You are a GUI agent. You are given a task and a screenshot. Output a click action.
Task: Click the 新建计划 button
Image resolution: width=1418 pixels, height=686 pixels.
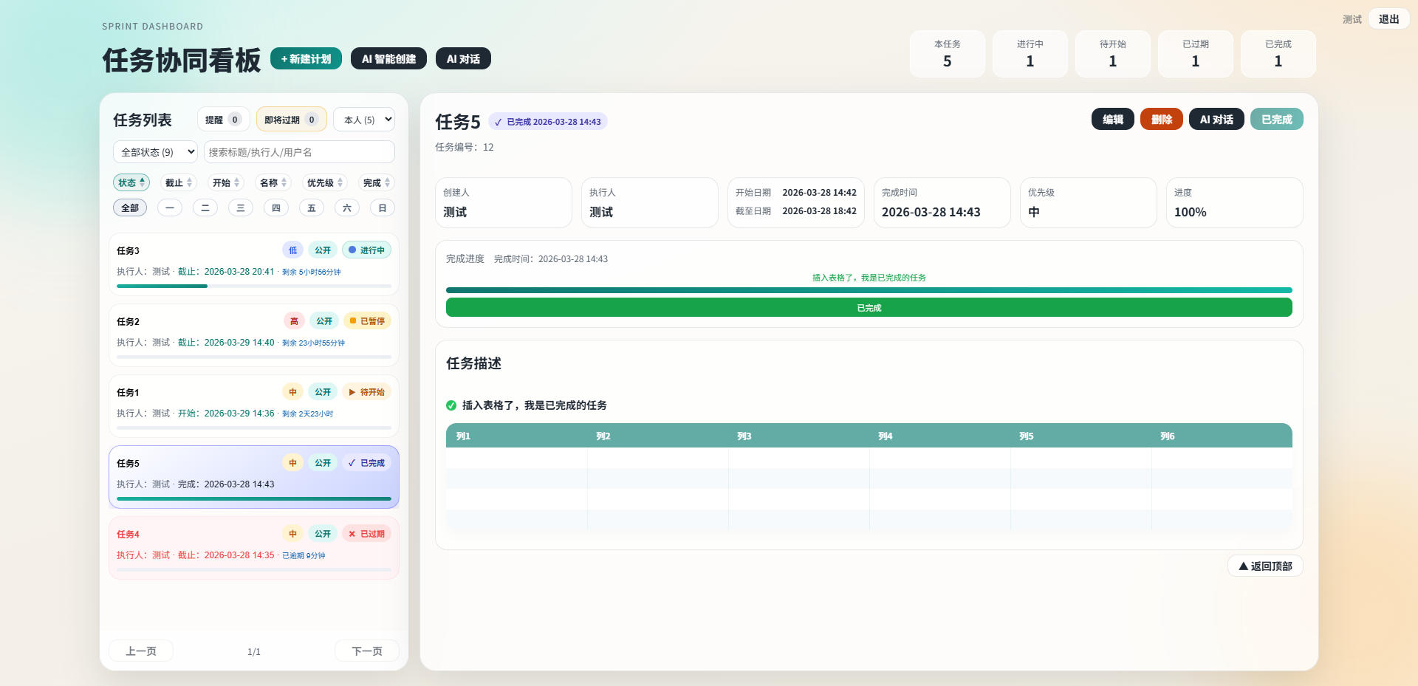[306, 59]
